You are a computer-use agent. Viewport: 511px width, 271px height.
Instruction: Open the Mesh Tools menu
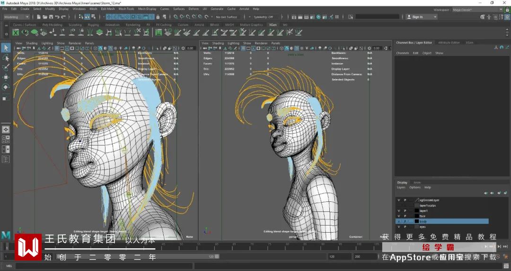tap(126, 9)
